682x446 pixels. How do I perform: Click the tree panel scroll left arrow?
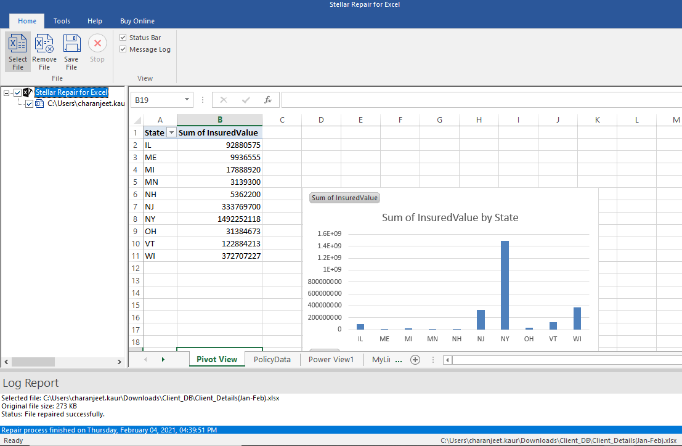click(7, 362)
